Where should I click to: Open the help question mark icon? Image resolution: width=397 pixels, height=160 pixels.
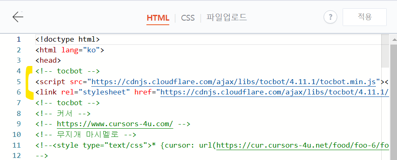pos(330,17)
